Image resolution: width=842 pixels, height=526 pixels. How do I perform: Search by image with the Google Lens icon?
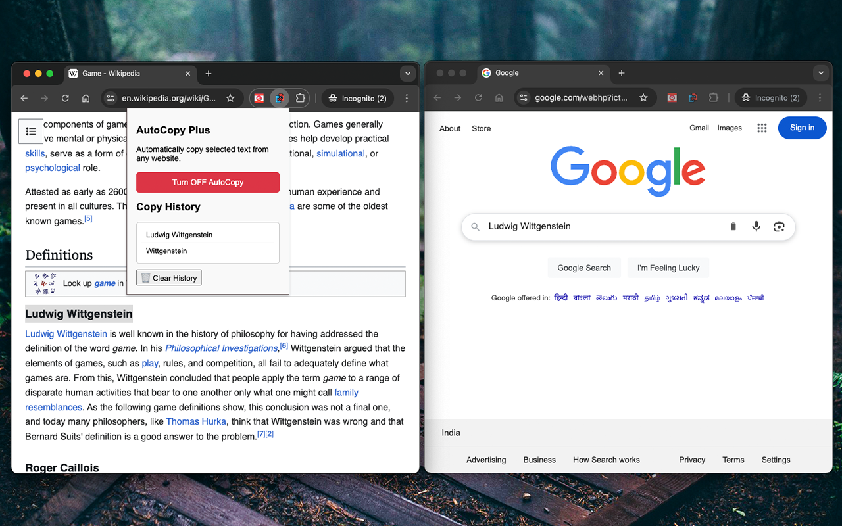click(780, 226)
